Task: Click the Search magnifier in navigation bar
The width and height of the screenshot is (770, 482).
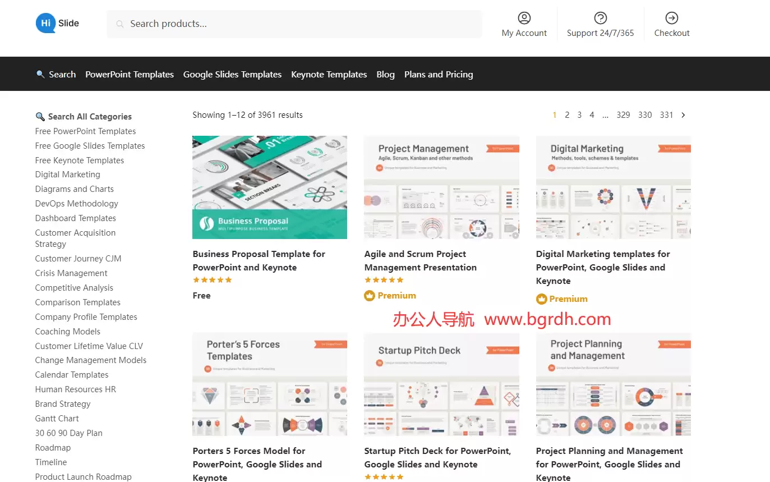Action: coord(40,74)
